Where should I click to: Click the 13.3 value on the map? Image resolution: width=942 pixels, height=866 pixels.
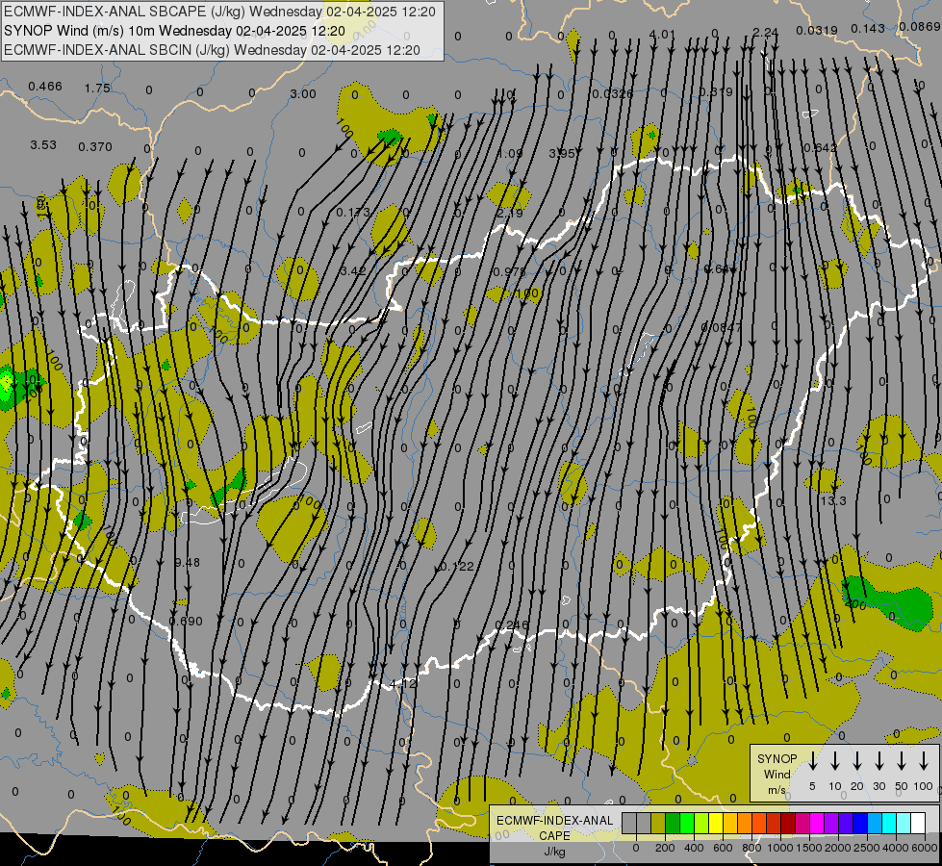(x=833, y=500)
